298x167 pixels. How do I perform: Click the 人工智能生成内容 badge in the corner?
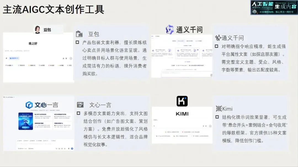point(274,8)
